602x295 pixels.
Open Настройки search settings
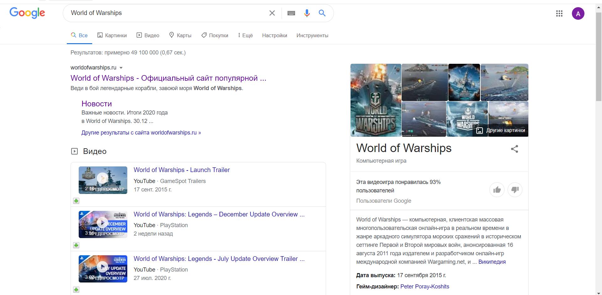(x=275, y=35)
